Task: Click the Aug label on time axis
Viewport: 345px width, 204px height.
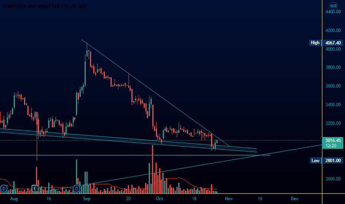Action: pyautogui.click(x=14, y=199)
